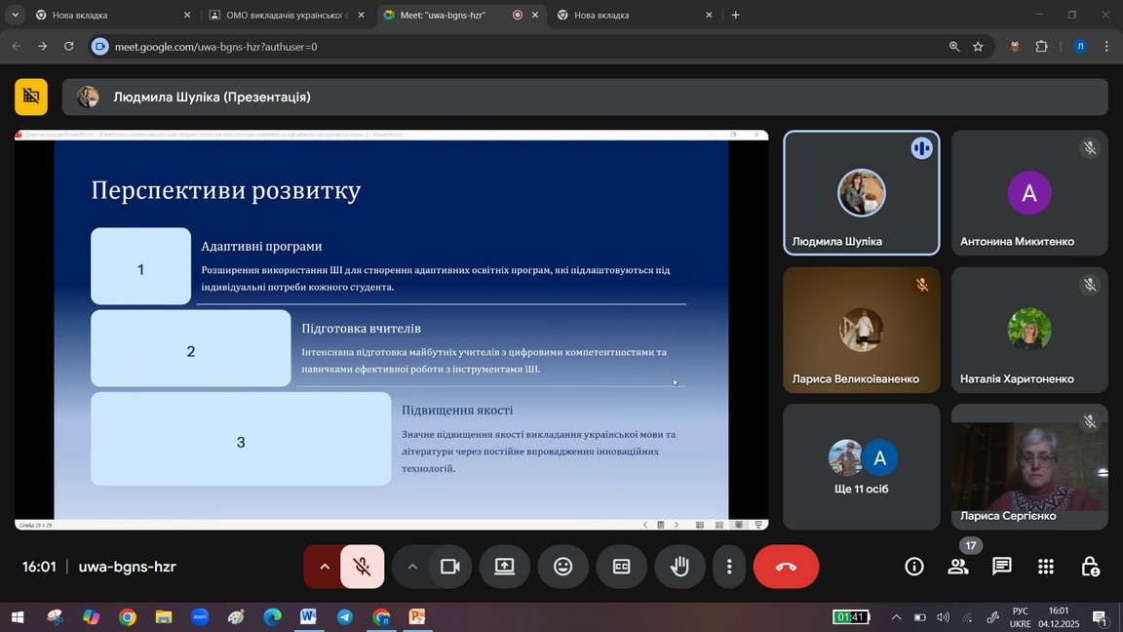Raise hand in the meeting

click(x=679, y=567)
